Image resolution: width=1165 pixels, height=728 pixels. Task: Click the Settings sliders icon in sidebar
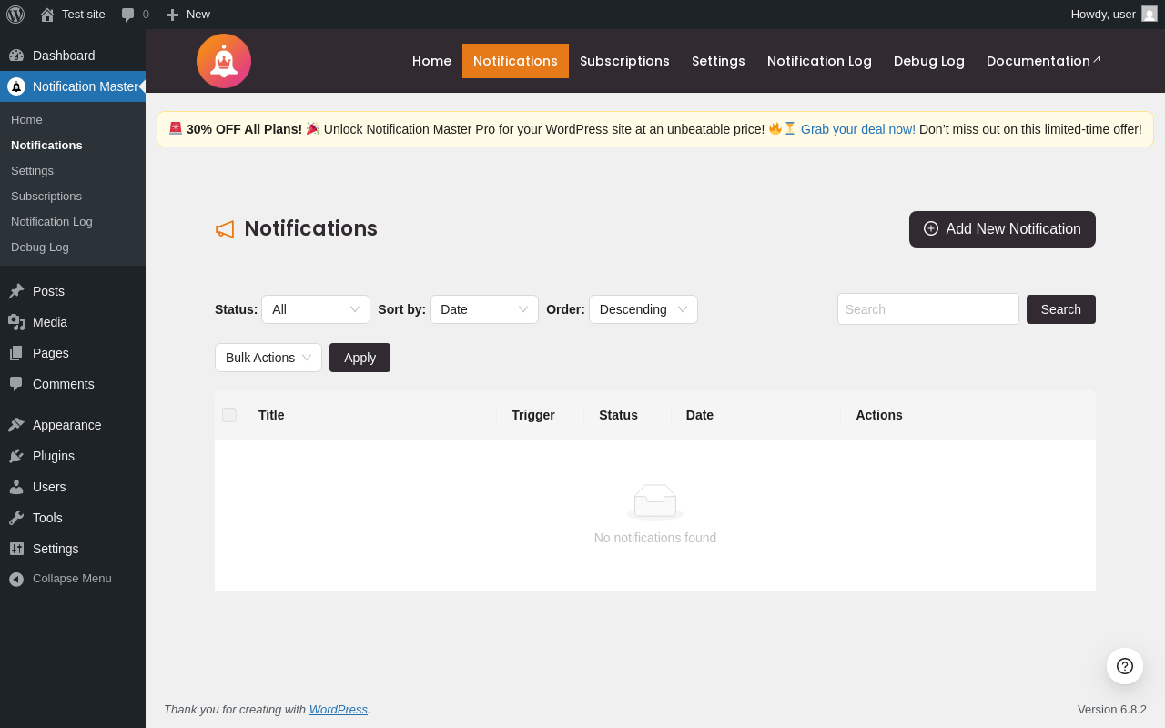tap(16, 549)
